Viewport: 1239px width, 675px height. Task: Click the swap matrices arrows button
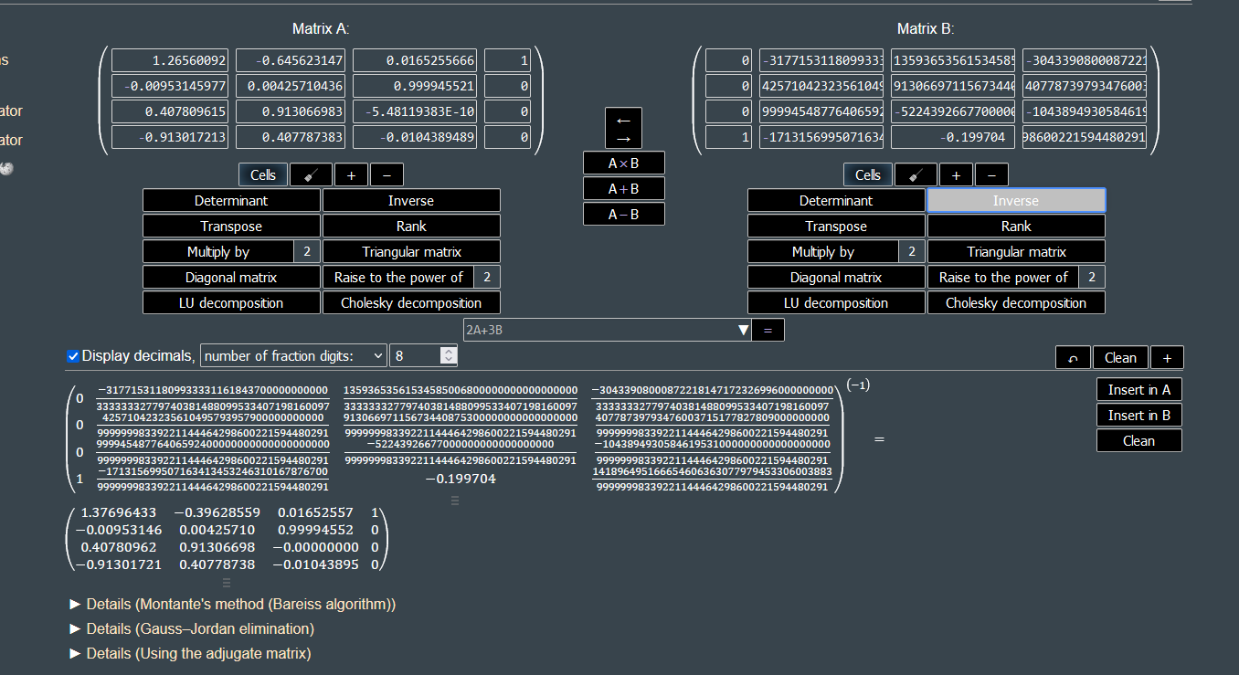tap(623, 128)
